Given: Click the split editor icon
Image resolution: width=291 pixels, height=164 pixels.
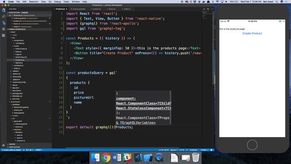Looking at the screenshot, I should [x=208, y=9].
